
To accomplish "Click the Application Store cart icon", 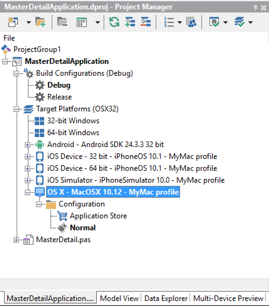I will tap(63, 216).
